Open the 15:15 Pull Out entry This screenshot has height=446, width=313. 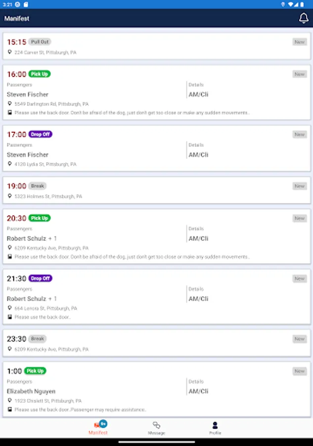[157, 46]
